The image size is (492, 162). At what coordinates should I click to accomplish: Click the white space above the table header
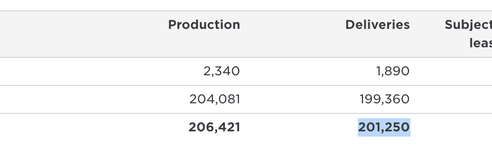click(246, 5)
